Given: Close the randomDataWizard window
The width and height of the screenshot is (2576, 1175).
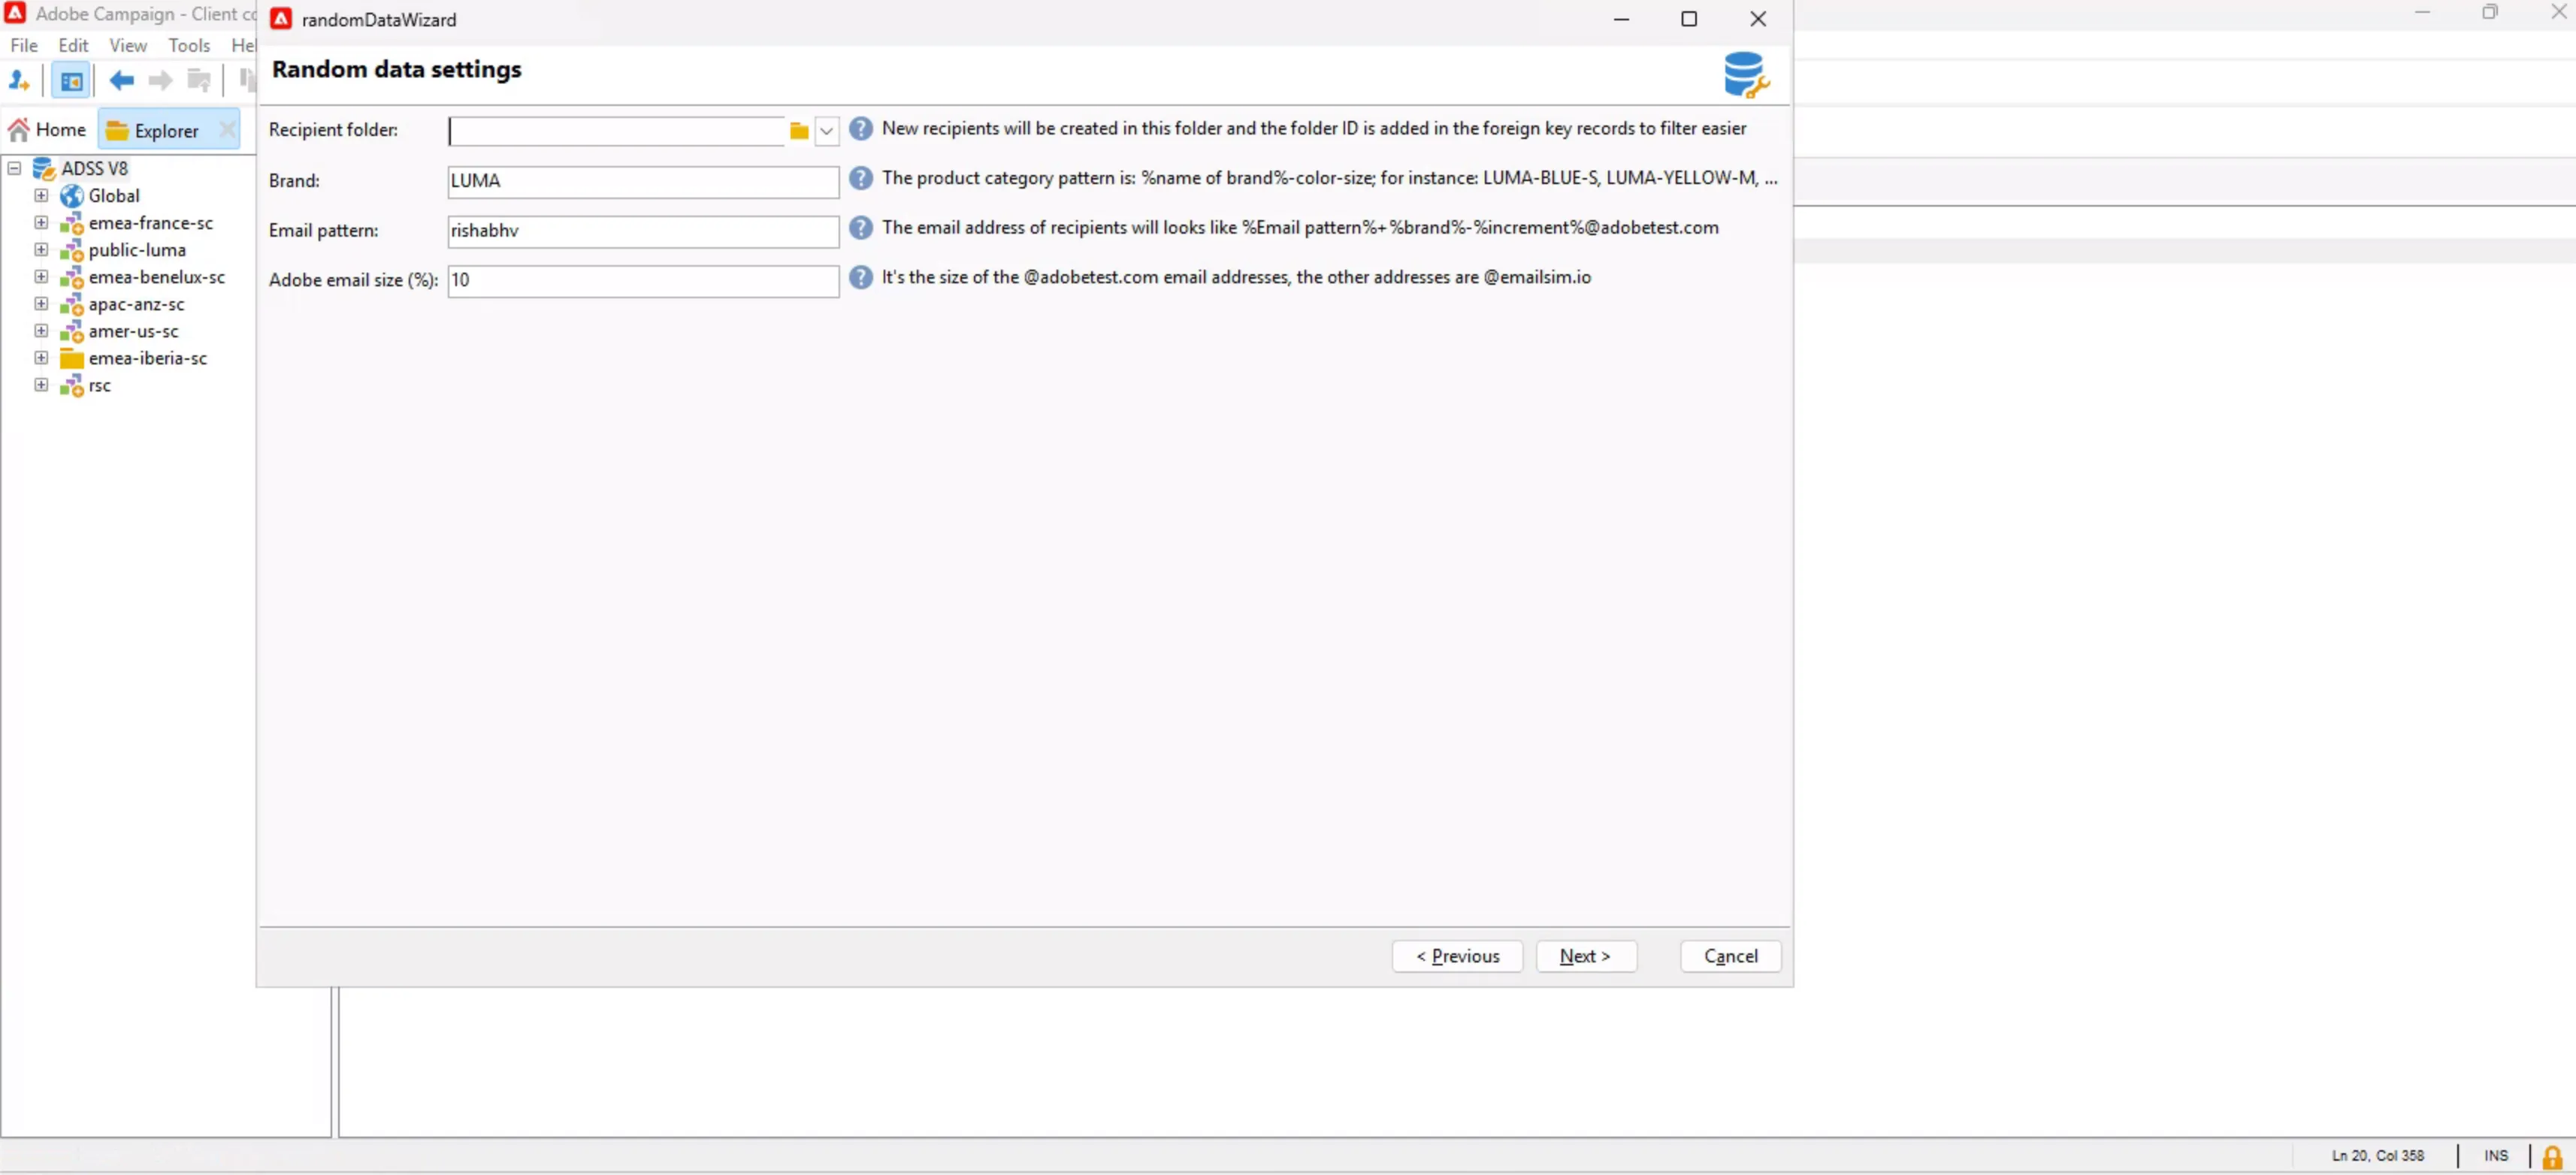Looking at the screenshot, I should pos(1757,19).
